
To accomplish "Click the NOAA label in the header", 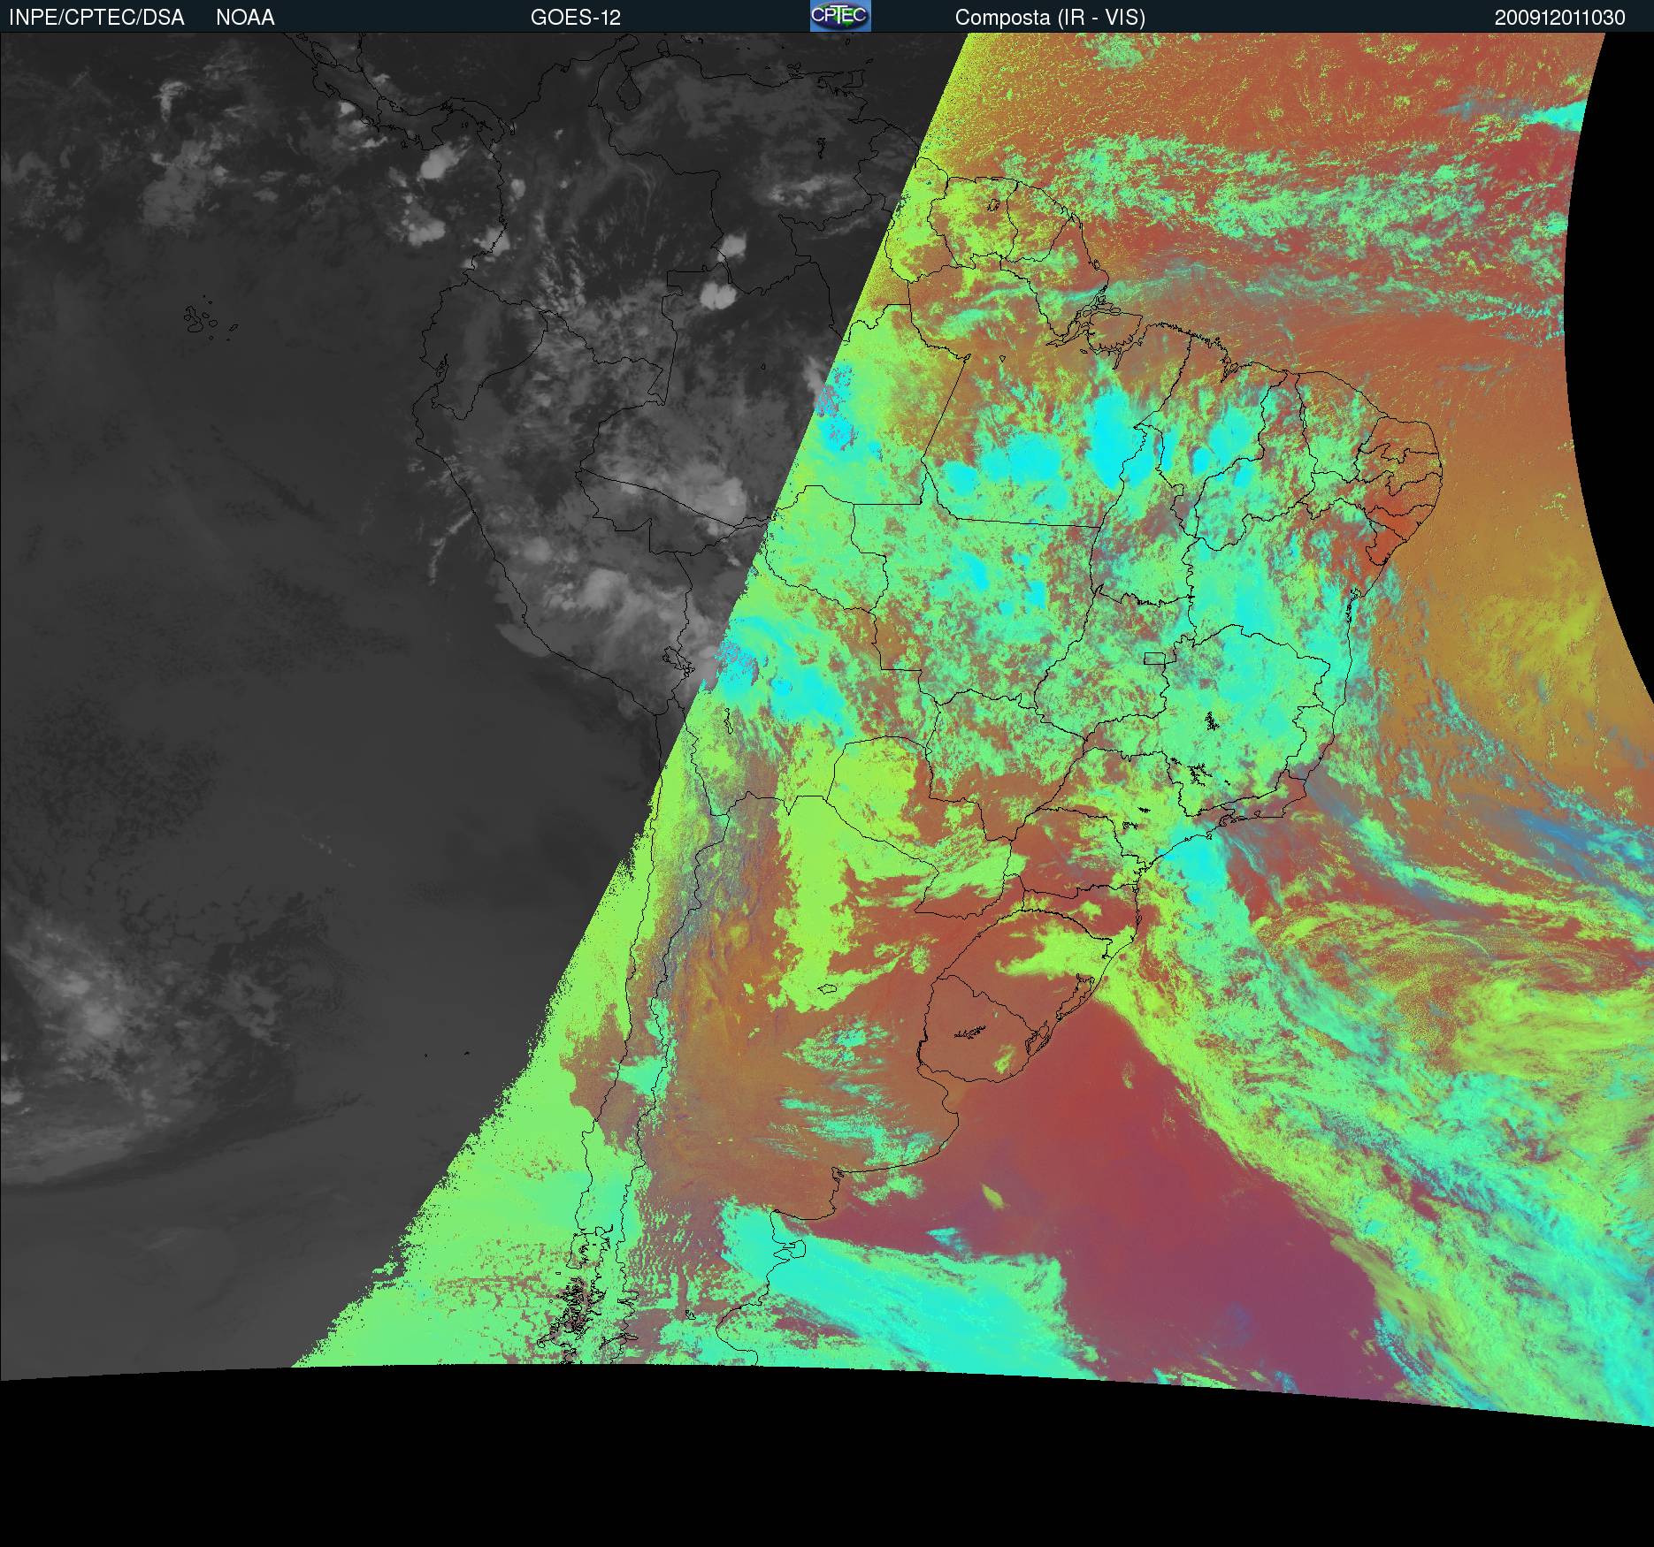I will [x=245, y=18].
